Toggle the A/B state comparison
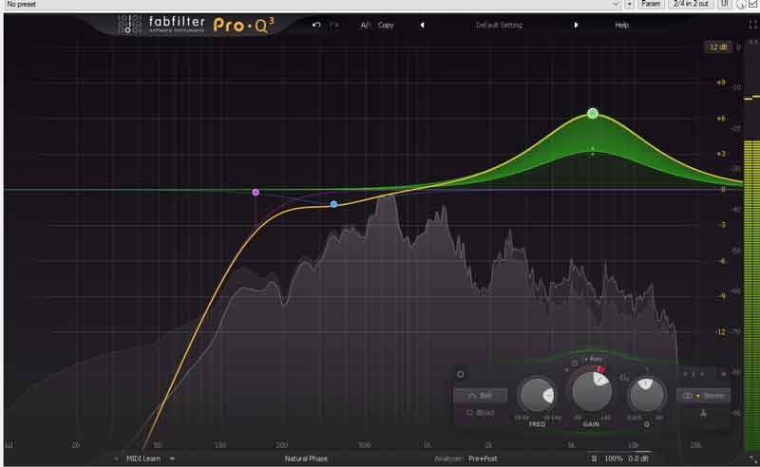 tap(365, 26)
